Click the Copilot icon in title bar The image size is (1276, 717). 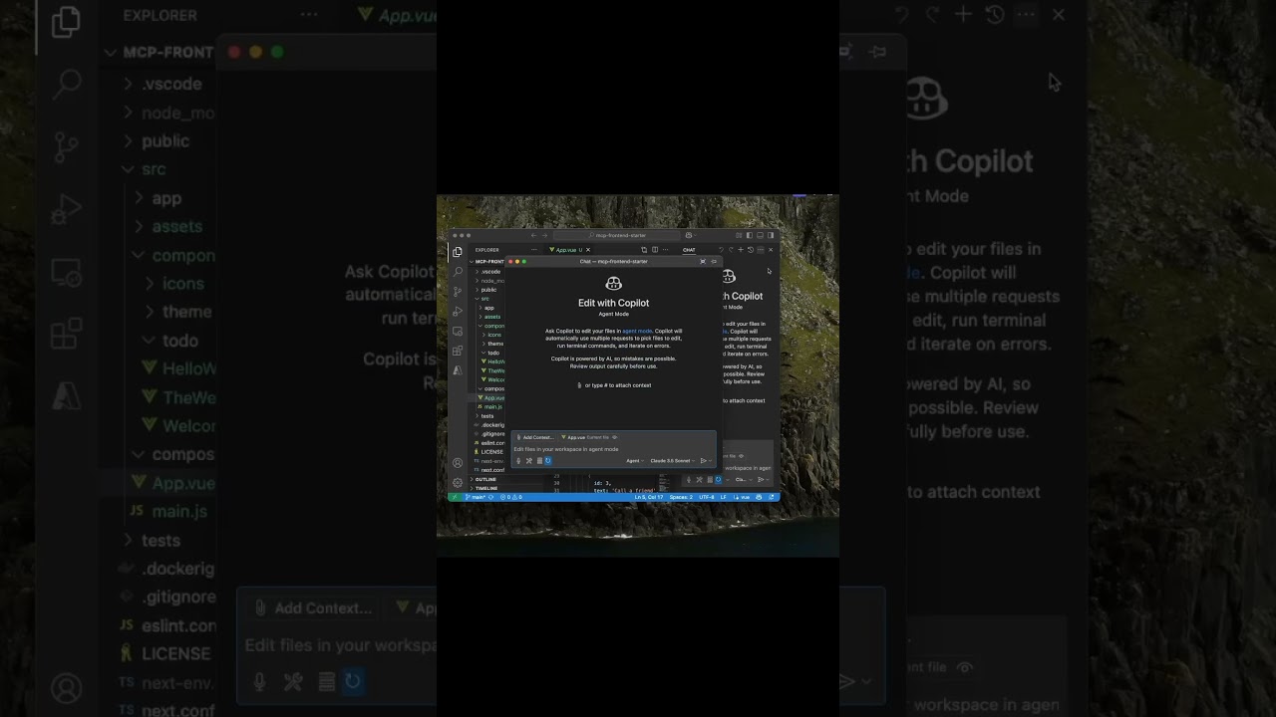pyautogui.click(x=689, y=236)
